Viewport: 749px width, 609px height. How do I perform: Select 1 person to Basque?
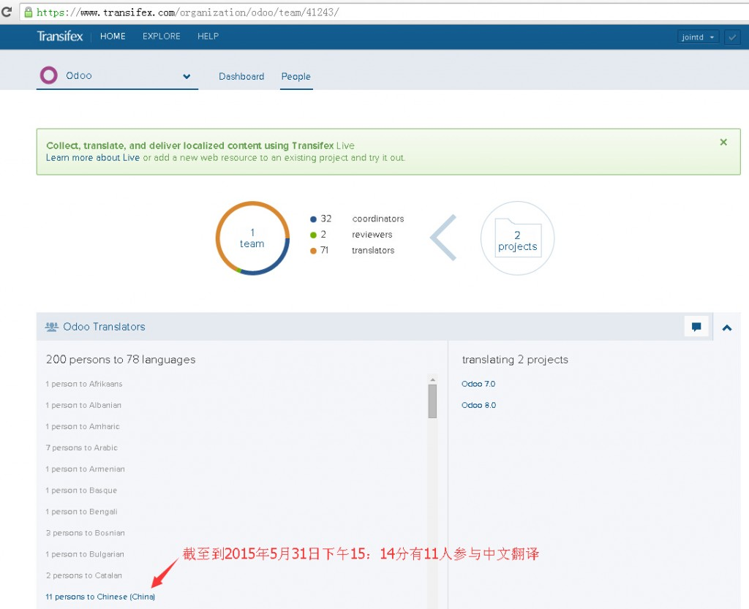tap(81, 490)
